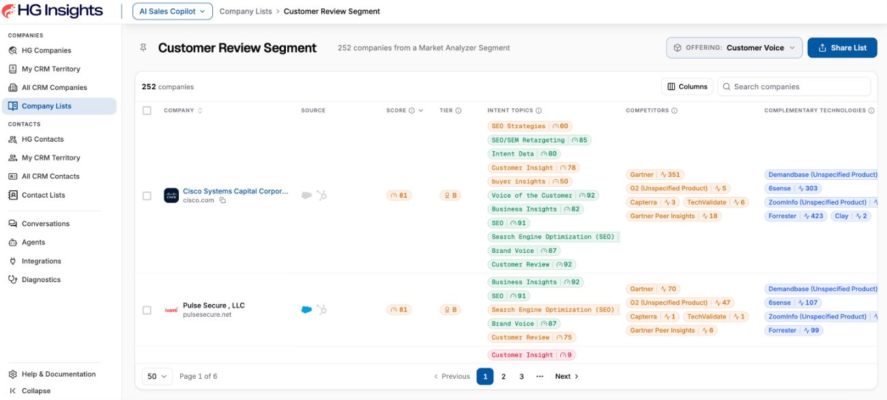
Task: Click the 6sense 303 tag
Action: pos(793,188)
